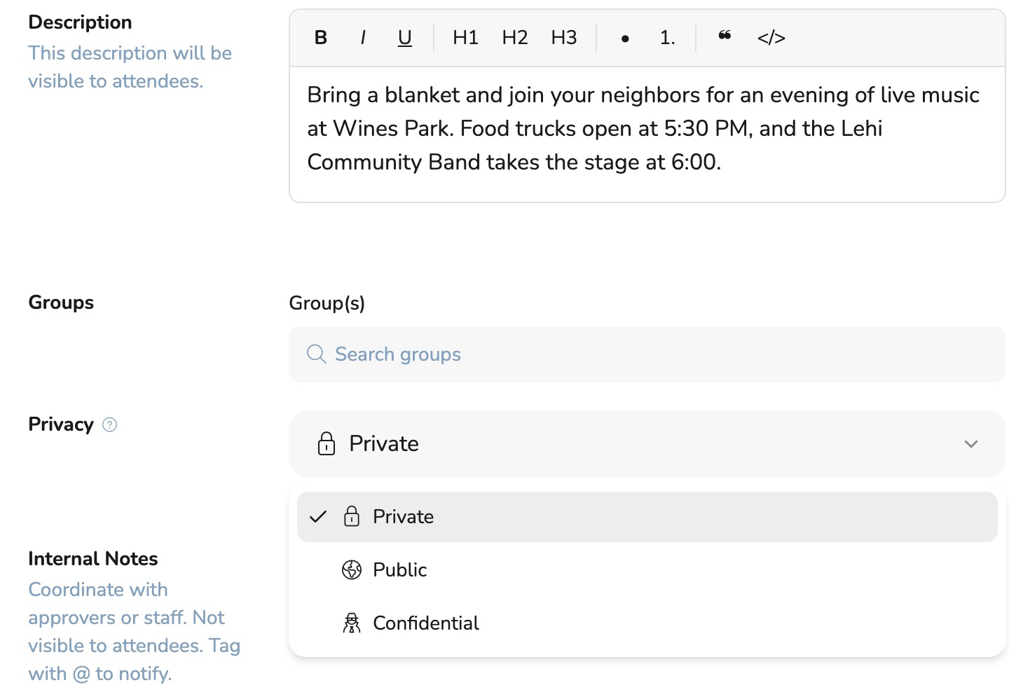Collapse the Privacy dropdown showing Private

click(x=647, y=444)
